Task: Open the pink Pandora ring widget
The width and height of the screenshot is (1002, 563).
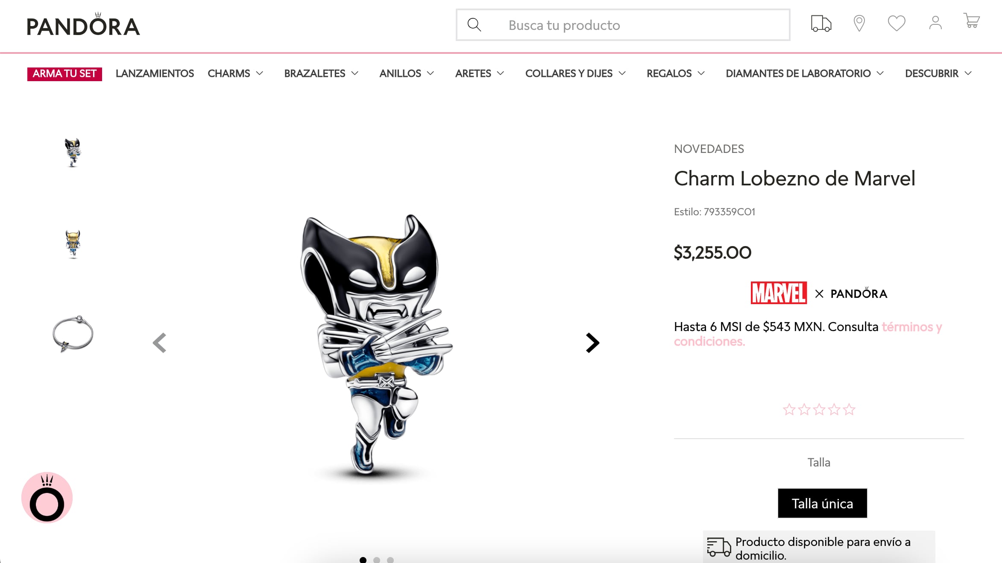Action: click(x=46, y=498)
